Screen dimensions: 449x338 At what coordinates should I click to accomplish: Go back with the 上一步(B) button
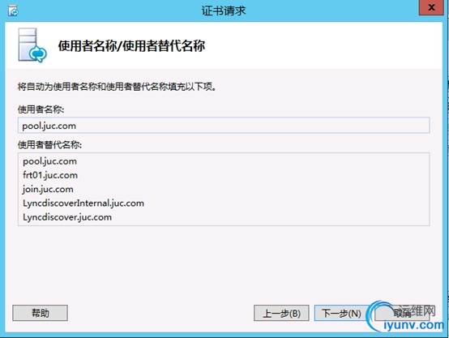click(281, 313)
